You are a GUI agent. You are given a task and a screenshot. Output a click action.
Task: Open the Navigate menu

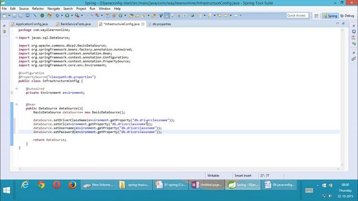click(54, 9)
